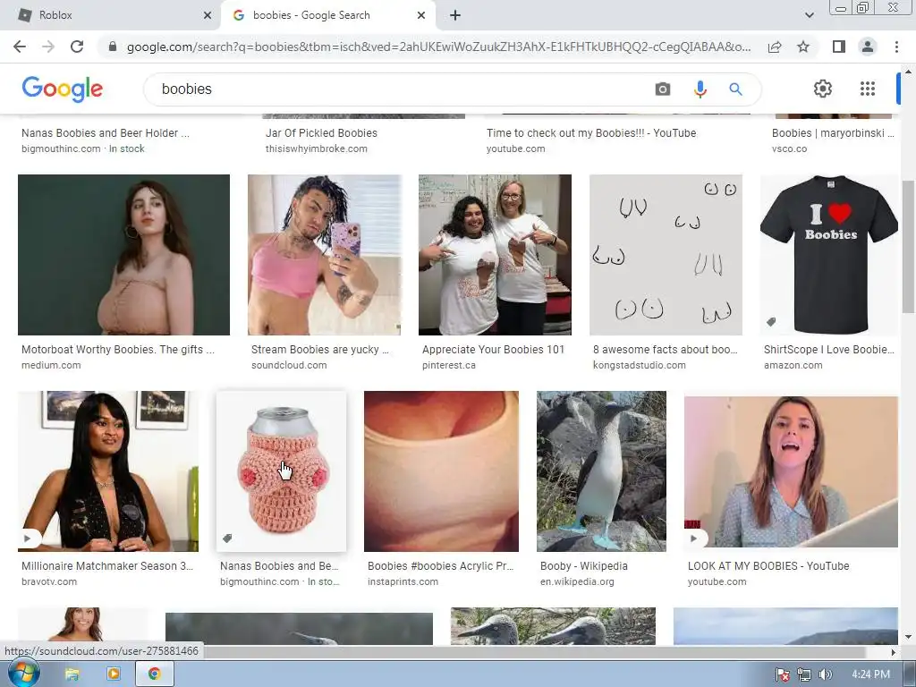This screenshot has height=687, width=916.
Task: Click the browser forward arrow
Action: point(48,47)
